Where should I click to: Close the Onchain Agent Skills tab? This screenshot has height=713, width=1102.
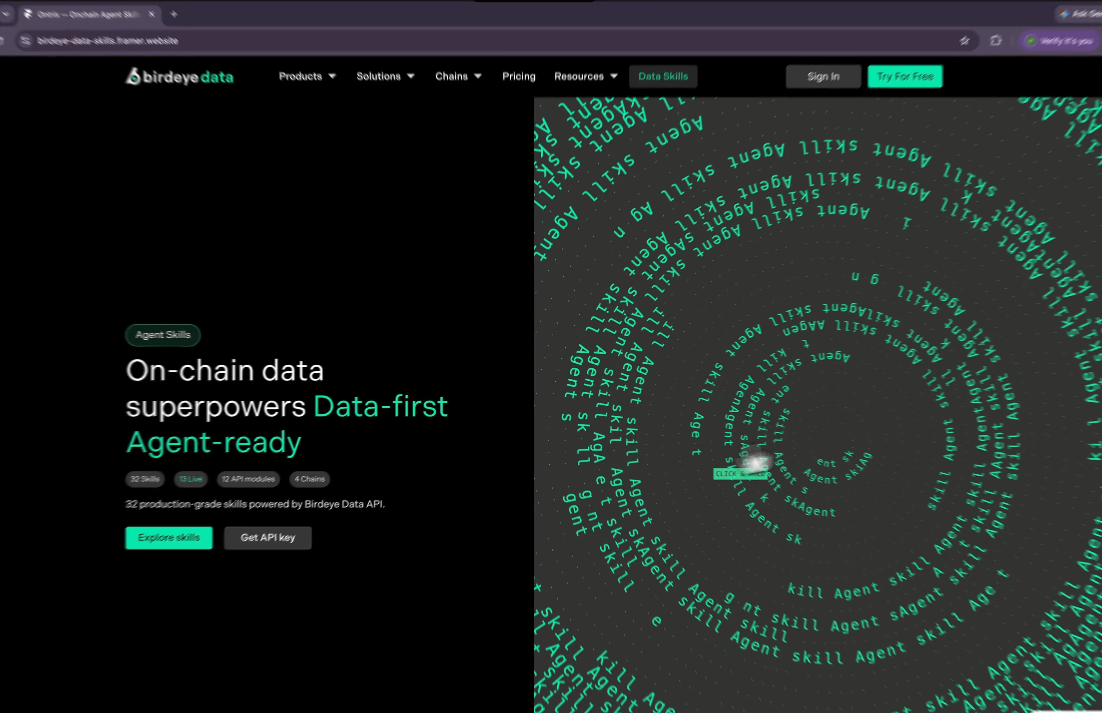(x=151, y=14)
